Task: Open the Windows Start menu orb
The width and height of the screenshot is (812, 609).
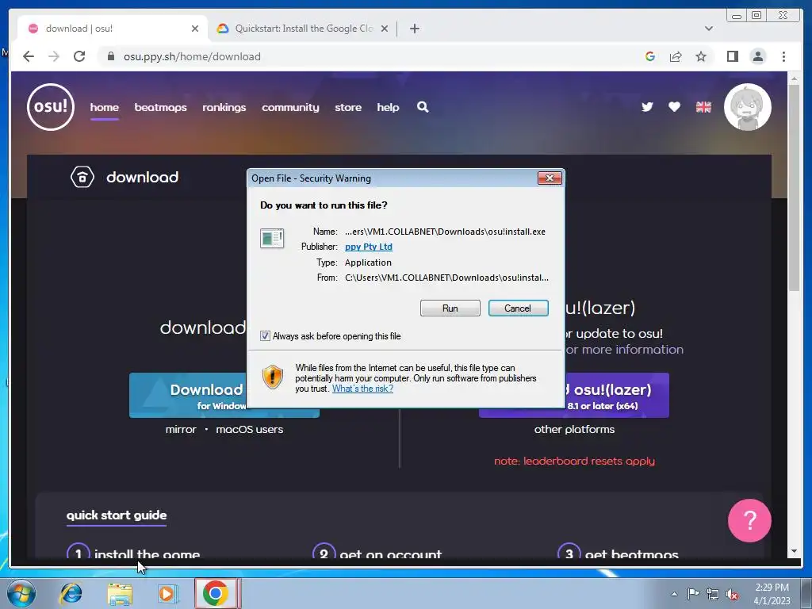Action: 21,593
